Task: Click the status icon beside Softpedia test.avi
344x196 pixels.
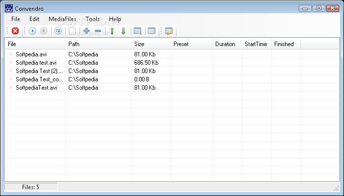Action: [11, 62]
